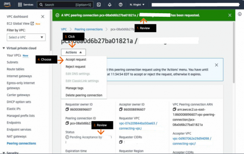Focus the top Search field

(x=65, y=5)
